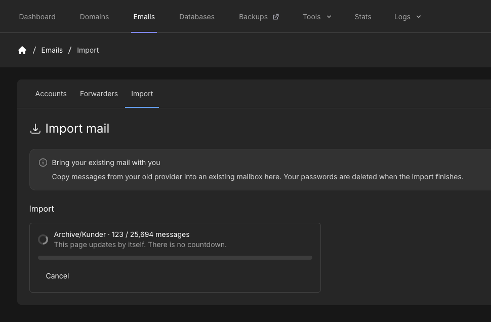Open the Databases nav item
The width and height of the screenshot is (491, 322).
coord(197,17)
